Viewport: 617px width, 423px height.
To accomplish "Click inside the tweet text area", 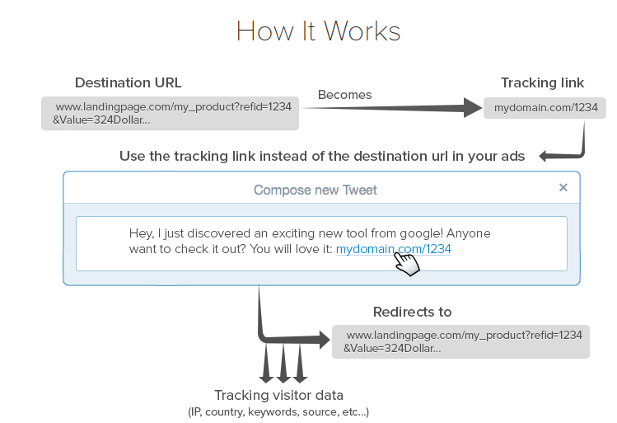I will click(x=321, y=243).
